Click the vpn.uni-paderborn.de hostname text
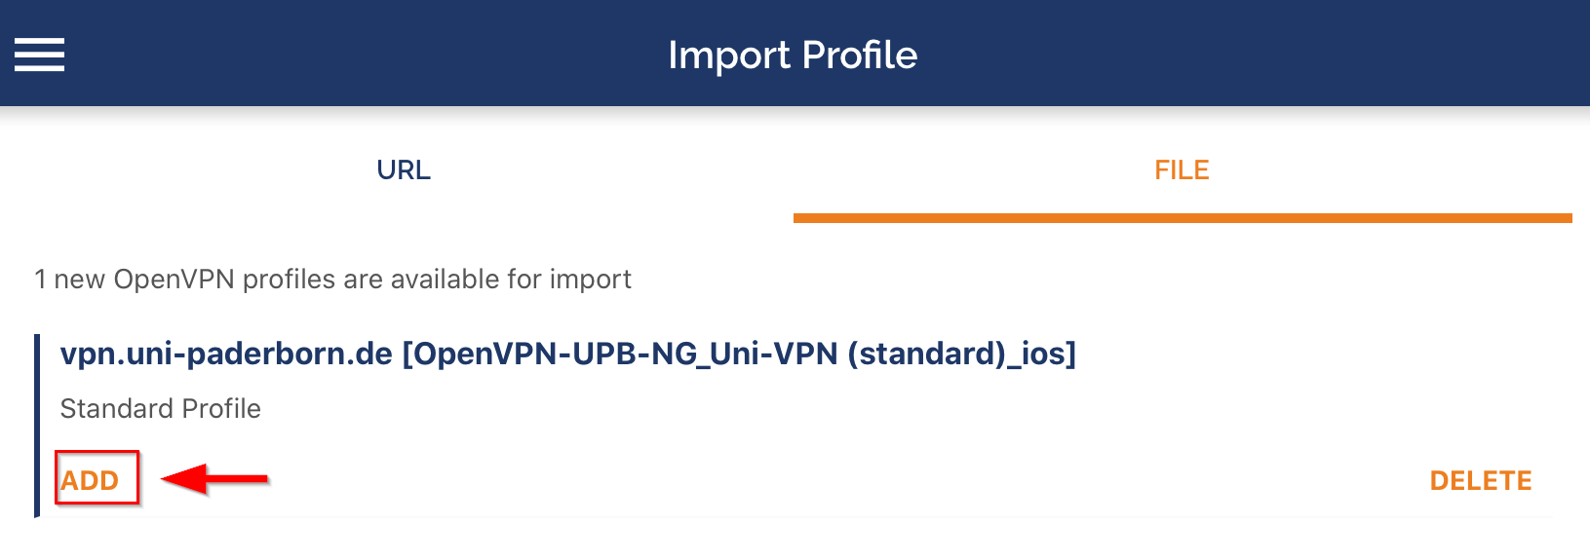Viewport: 1590px width, 560px height. coord(226,354)
